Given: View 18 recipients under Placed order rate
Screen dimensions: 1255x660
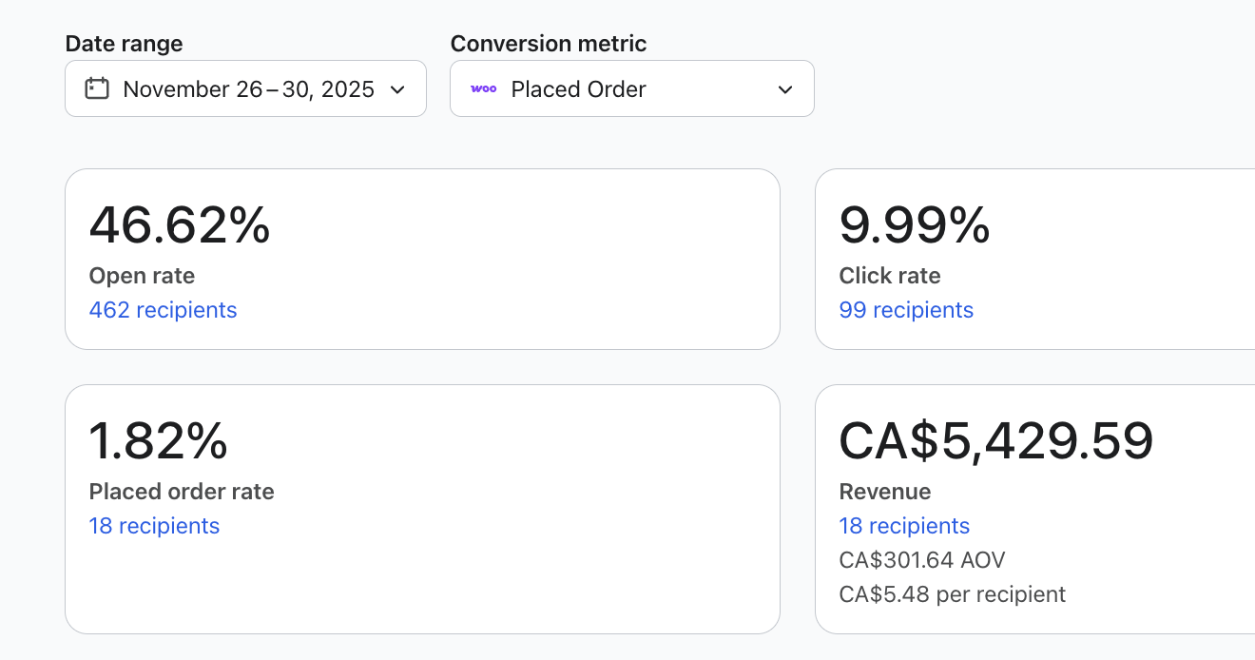Looking at the screenshot, I should click(154, 526).
